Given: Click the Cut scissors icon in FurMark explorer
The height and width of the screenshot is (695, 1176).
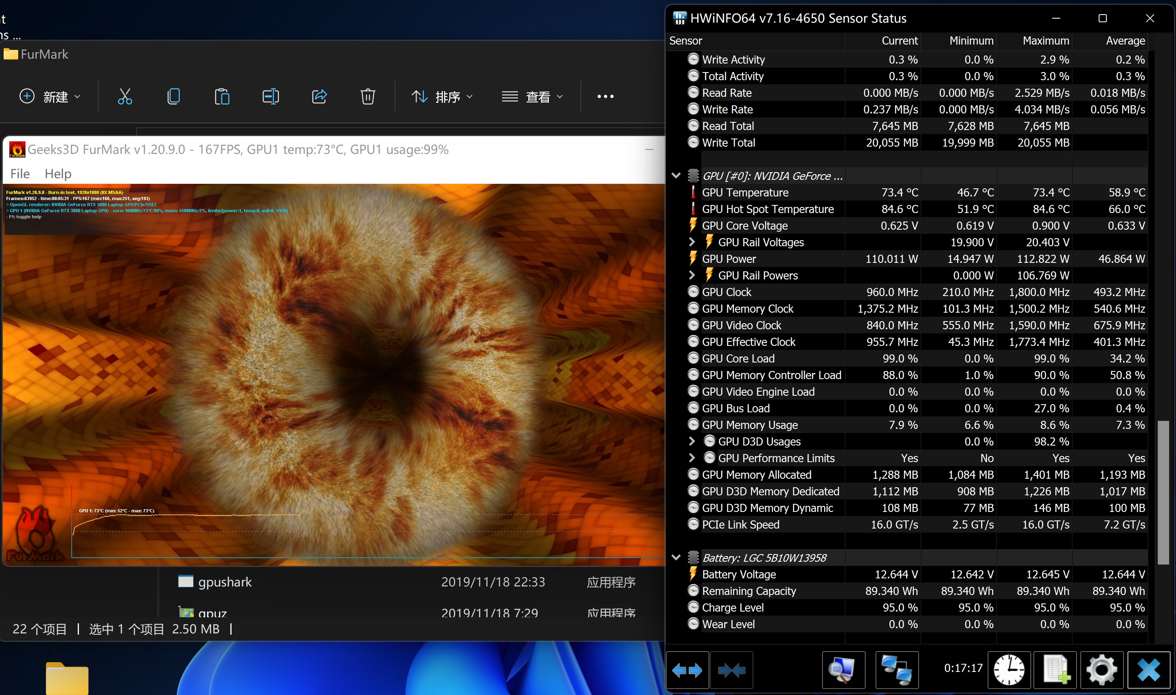Looking at the screenshot, I should coord(124,96).
